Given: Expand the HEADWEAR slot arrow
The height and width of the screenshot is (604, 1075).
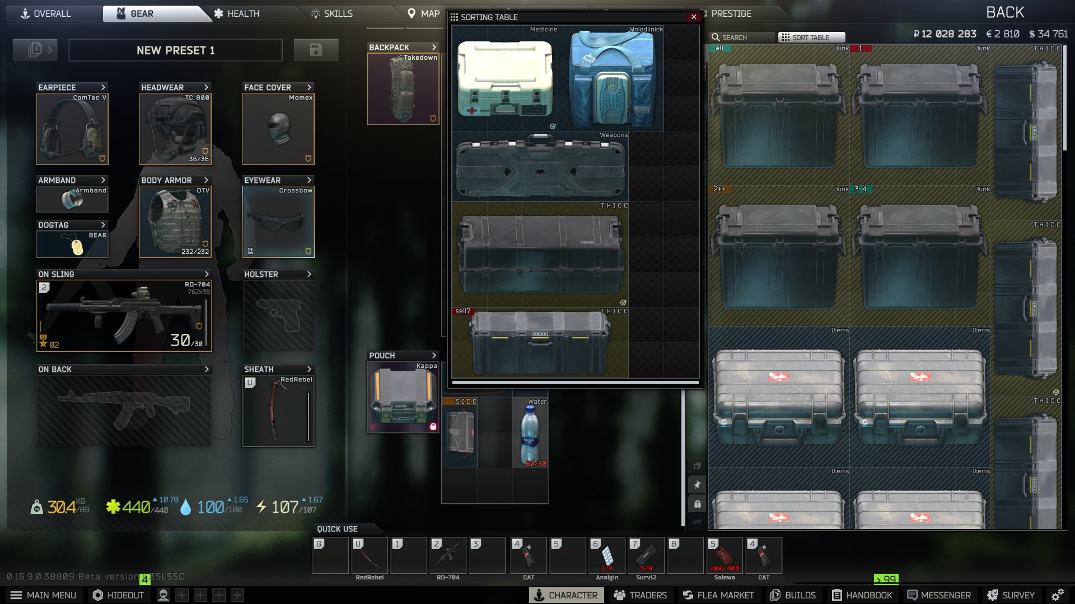Looking at the screenshot, I should (206, 87).
